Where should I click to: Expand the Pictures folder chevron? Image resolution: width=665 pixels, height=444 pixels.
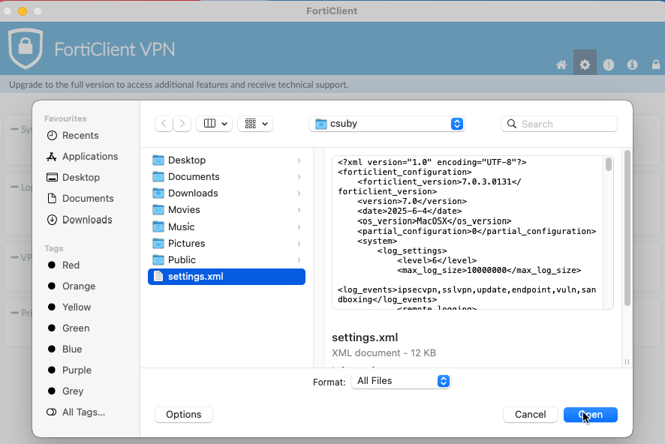pos(299,244)
